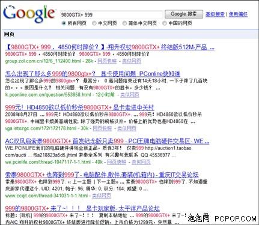The height and width of the screenshot is (225, 259).
Task: Open result AC双风扇索泰9800GTX+ 首发纪念版只卖999
Action: [107, 141]
